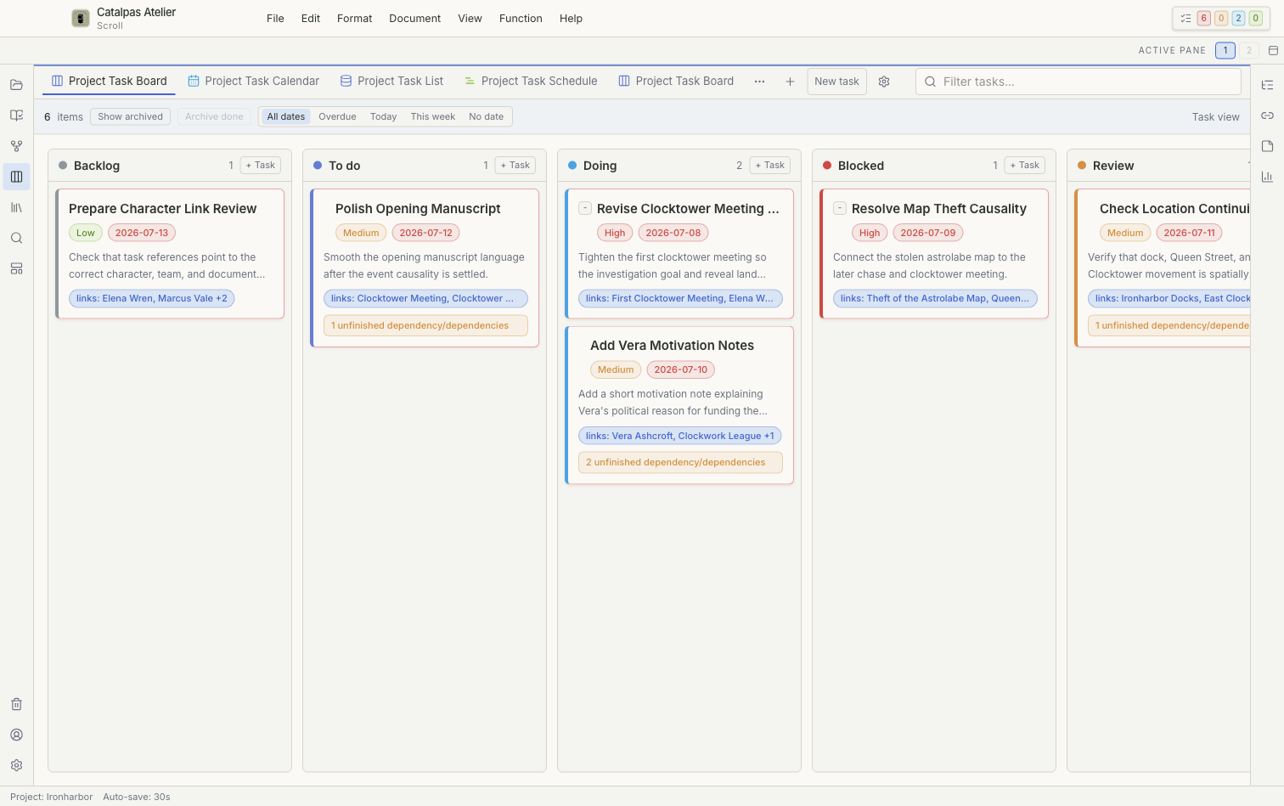The image size is (1284, 806).
Task: Open the Document menu
Action: point(414,18)
